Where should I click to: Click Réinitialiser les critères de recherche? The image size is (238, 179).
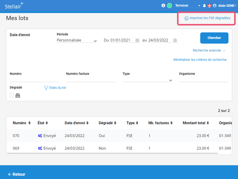pyautogui.click(x=200, y=60)
